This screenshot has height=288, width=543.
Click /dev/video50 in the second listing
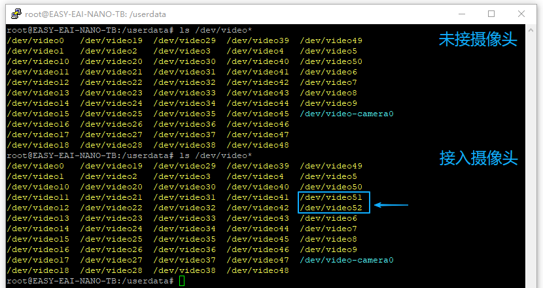click(x=331, y=187)
